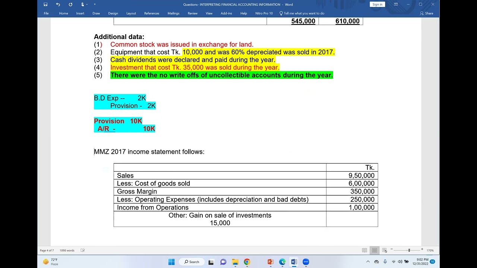The width and height of the screenshot is (477, 268).
Task: Zoom out with the minus button
Action: (x=392, y=249)
